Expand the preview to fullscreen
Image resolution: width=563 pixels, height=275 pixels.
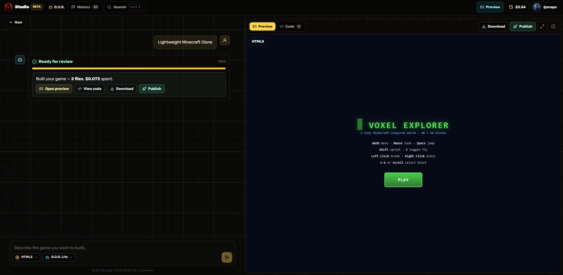542,27
